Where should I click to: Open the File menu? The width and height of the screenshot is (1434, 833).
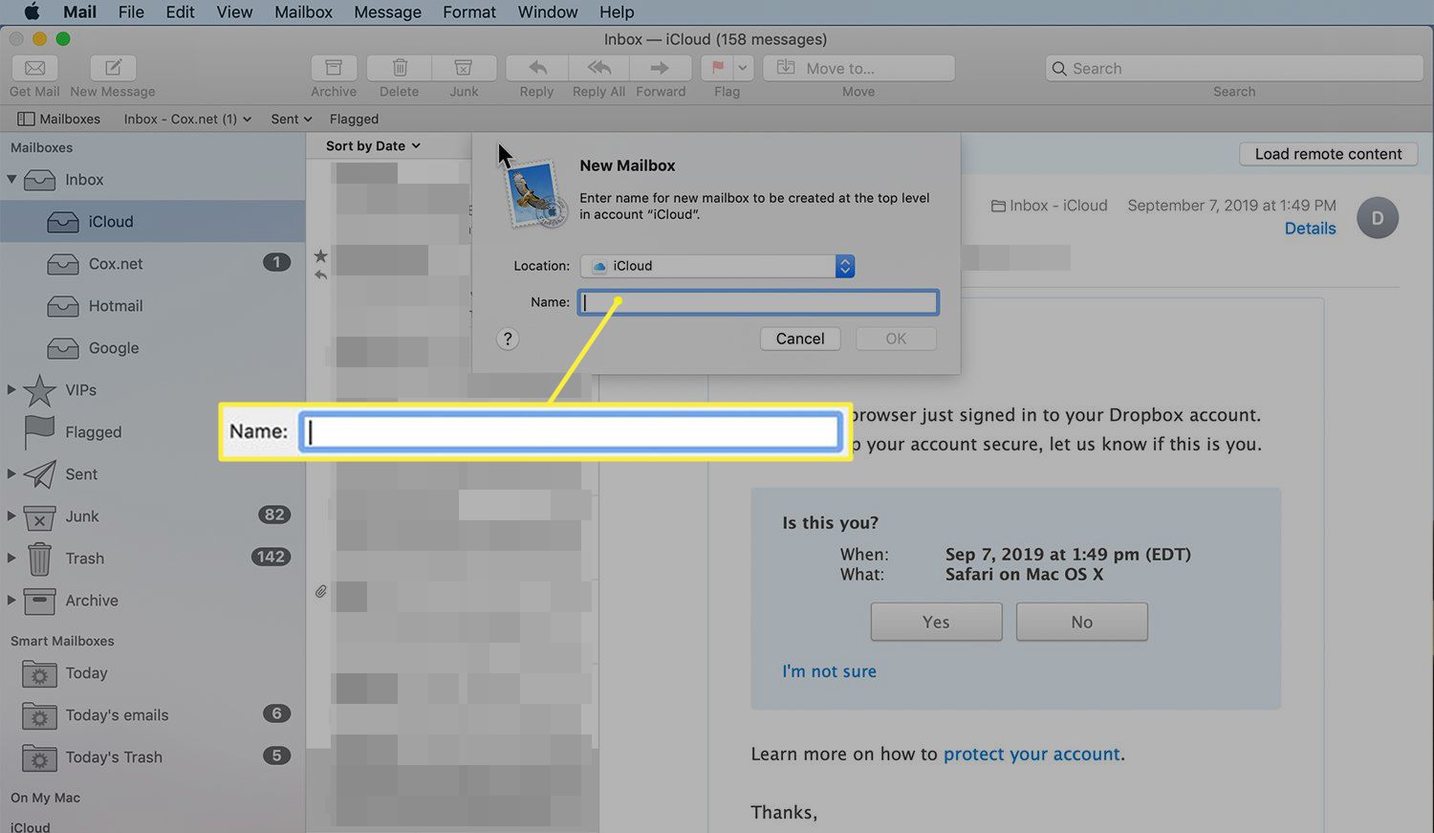pyautogui.click(x=131, y=11)
